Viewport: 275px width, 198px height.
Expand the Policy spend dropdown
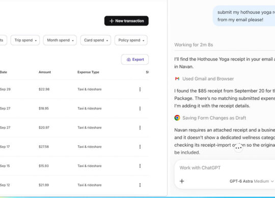[x=131, y=40]
